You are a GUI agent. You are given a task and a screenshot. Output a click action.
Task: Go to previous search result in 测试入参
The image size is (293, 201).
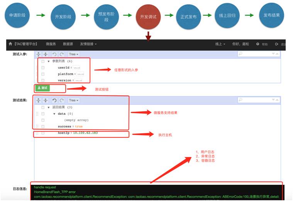pyautogui.click(x=277, y=54)
